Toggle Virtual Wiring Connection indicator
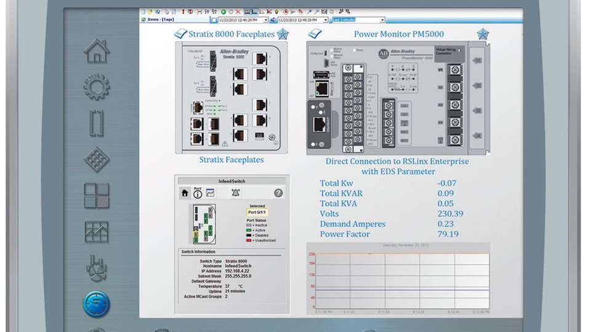Screen dimensions: 591x332 coord(459,52)
